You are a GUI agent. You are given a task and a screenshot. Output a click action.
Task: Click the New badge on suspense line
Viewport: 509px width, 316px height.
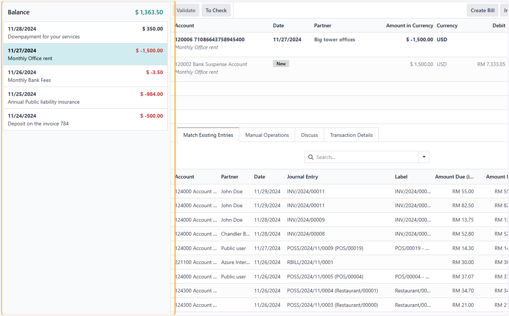(281, 64)
